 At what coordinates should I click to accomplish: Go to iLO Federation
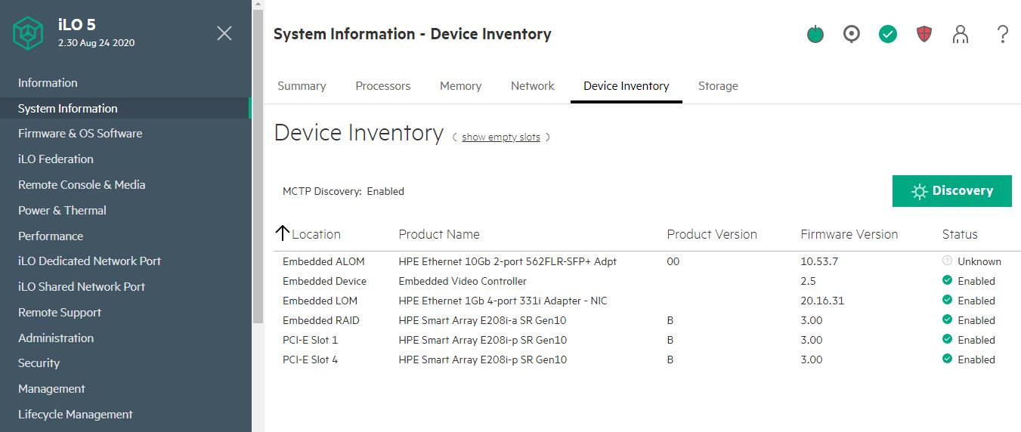(x=56, y=159)
